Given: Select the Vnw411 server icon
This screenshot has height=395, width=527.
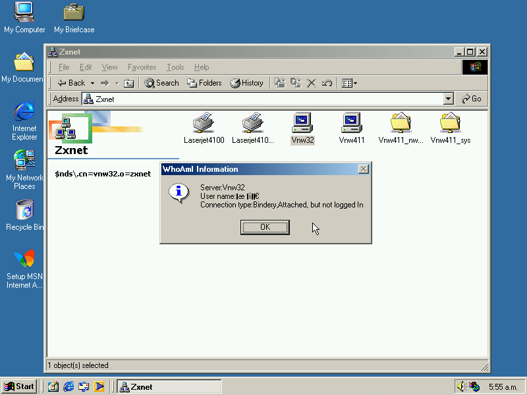Looking at the screenshot, I should coord(352,128).
